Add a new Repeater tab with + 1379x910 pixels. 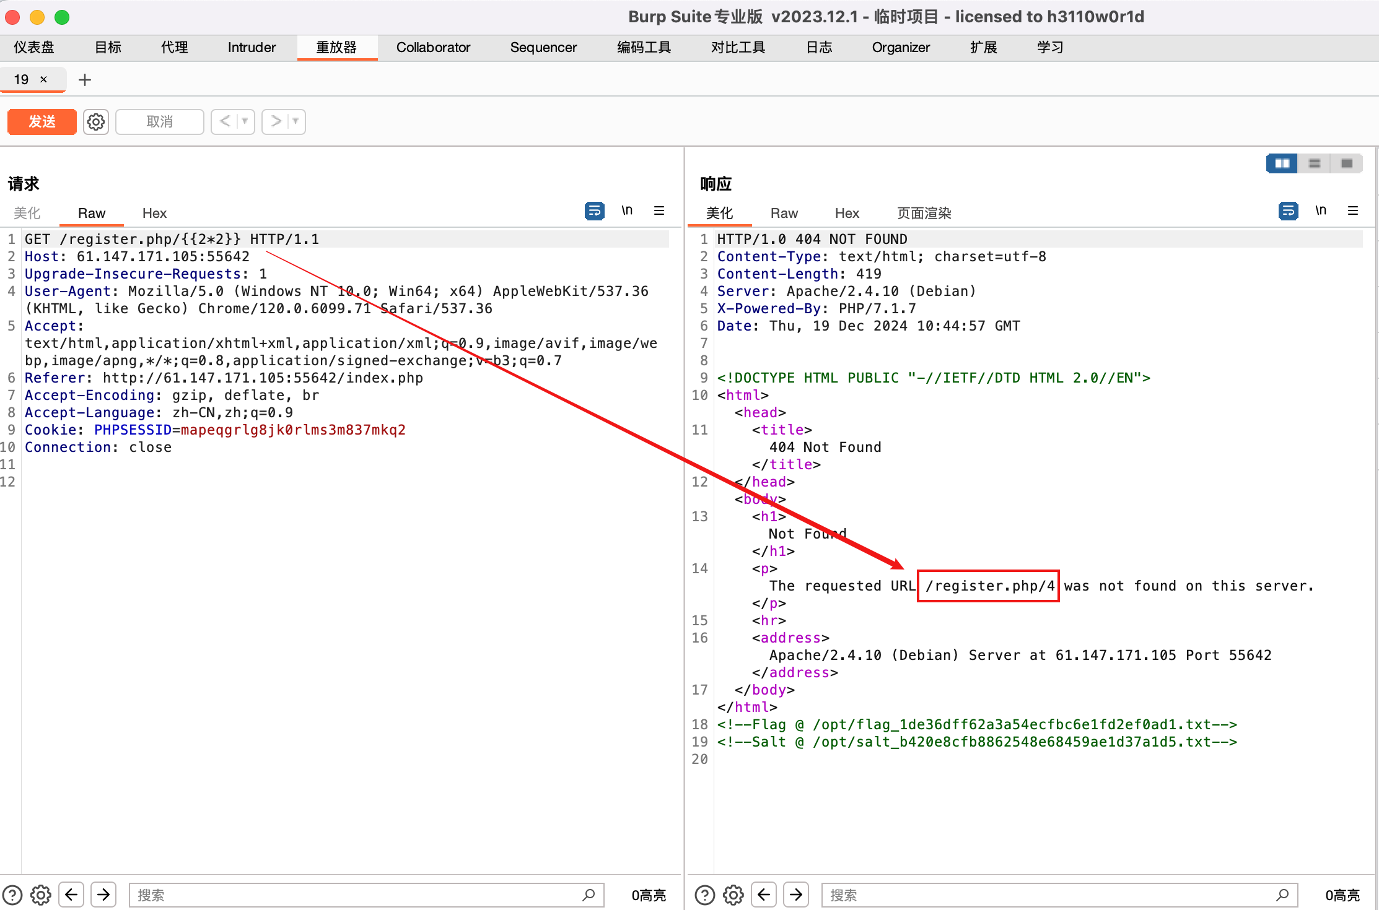click(85, 80)
